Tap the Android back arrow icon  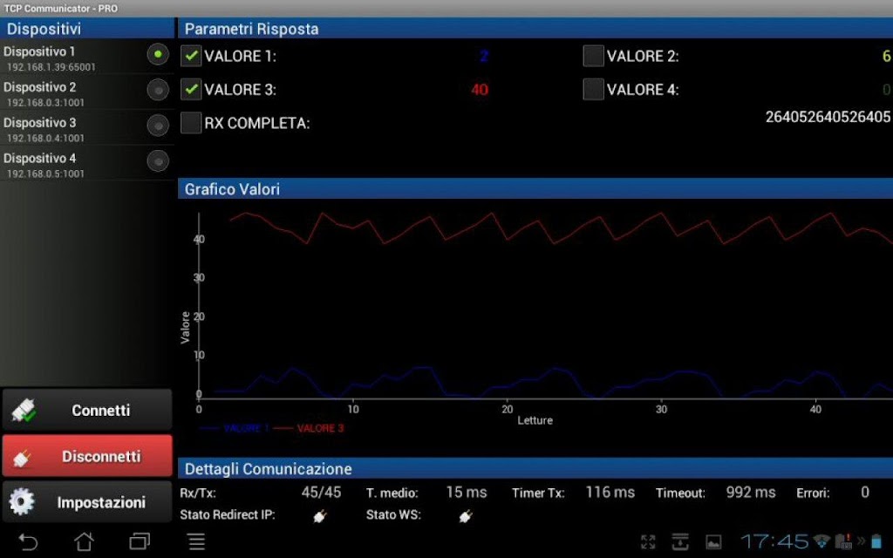pos(27,541)
